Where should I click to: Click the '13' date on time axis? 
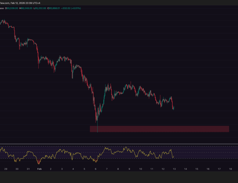[x=174, y=169]
